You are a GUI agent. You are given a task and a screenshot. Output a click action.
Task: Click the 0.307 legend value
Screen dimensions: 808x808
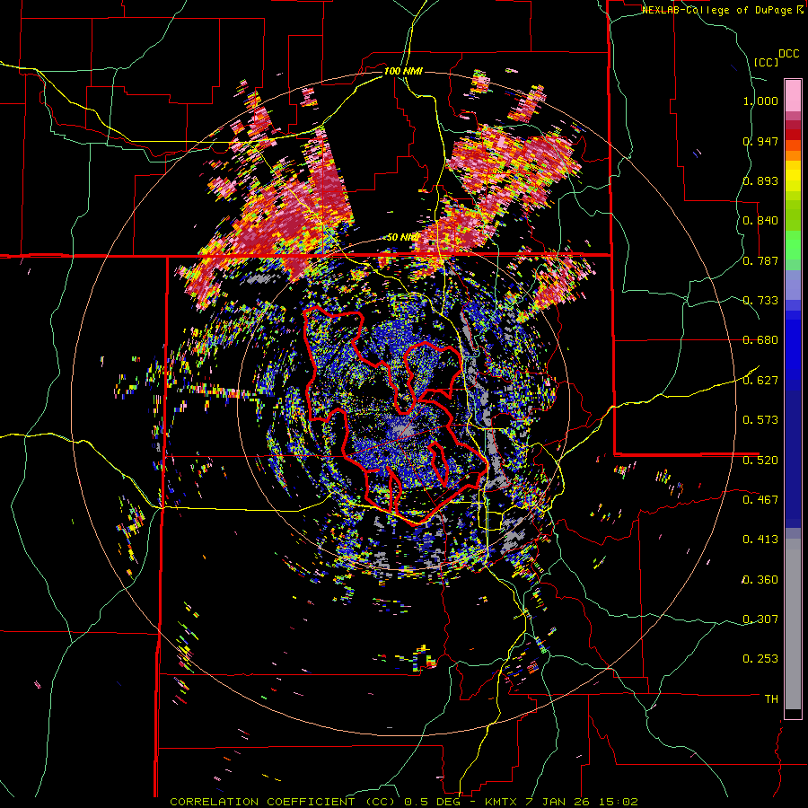pyautogui.click(x=760, y=619)
